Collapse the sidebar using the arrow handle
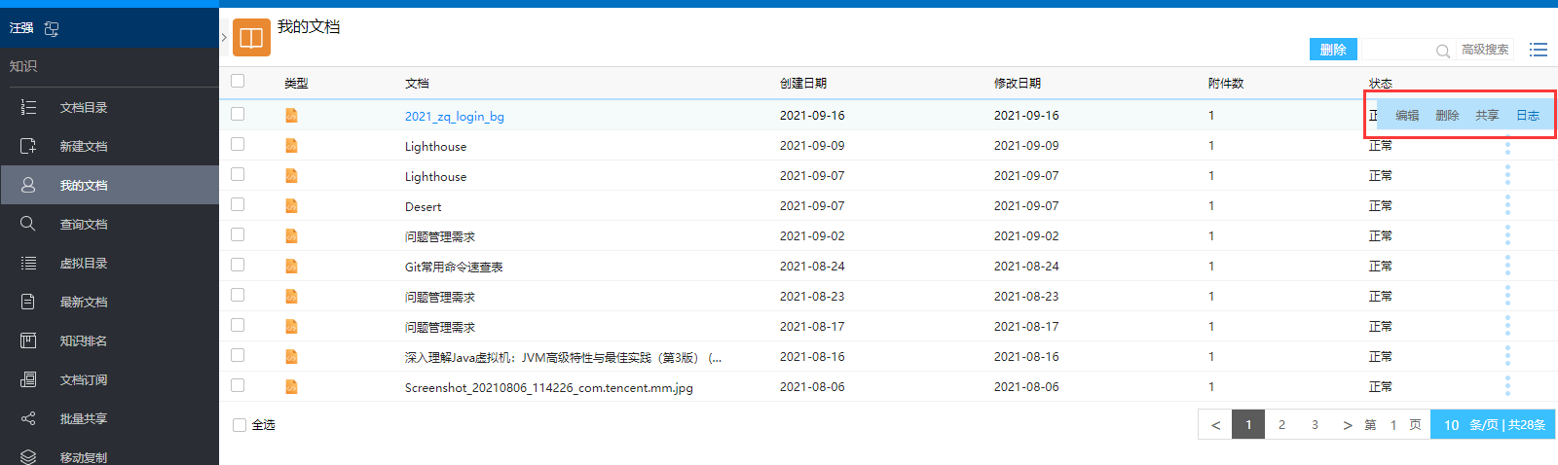1558x465 pixels. coord(224,38)
